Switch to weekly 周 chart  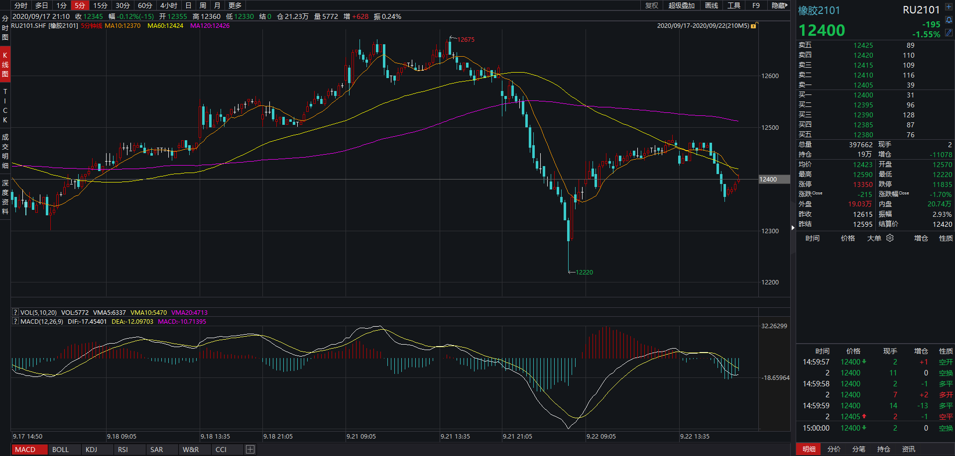coord(203,5)
